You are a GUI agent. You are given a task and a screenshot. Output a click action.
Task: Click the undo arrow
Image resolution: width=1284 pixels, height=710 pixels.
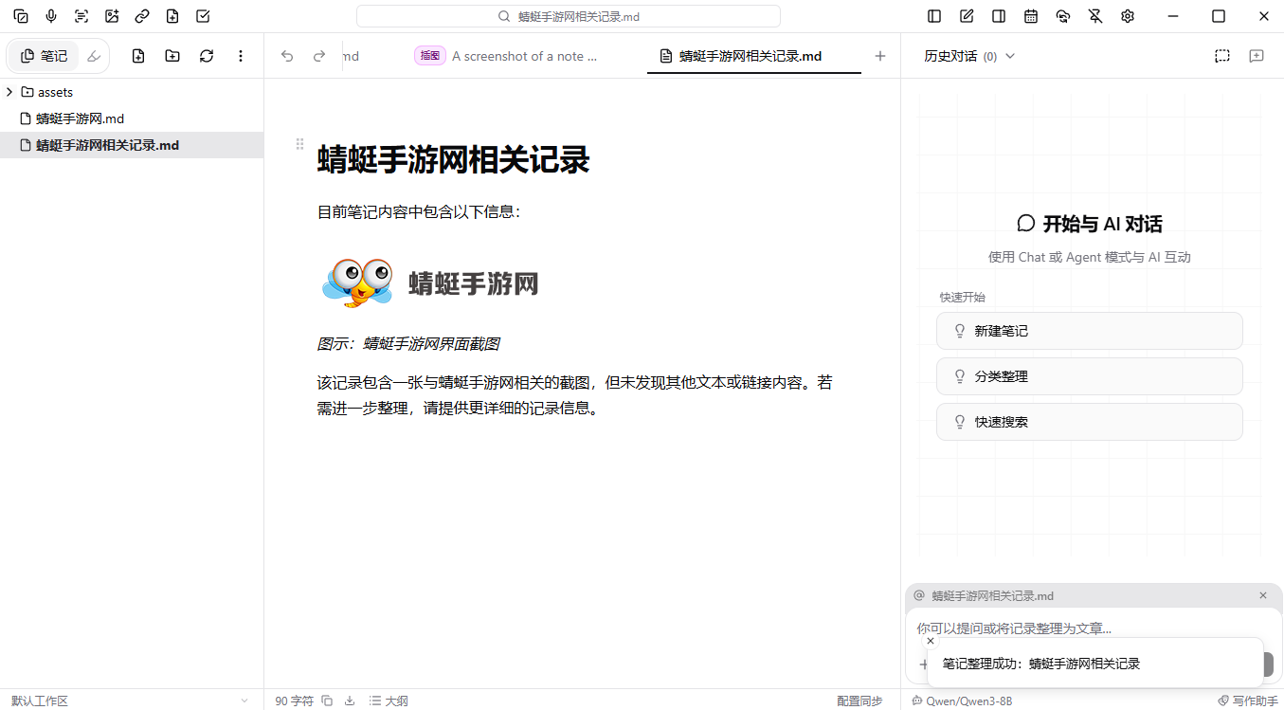287,56
